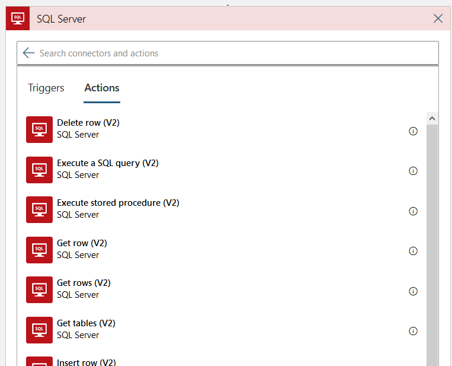Click the Get tables (V2) SQL icon
Image resolution: width=452 pixels, height=366 pixels.
(40, 330)
